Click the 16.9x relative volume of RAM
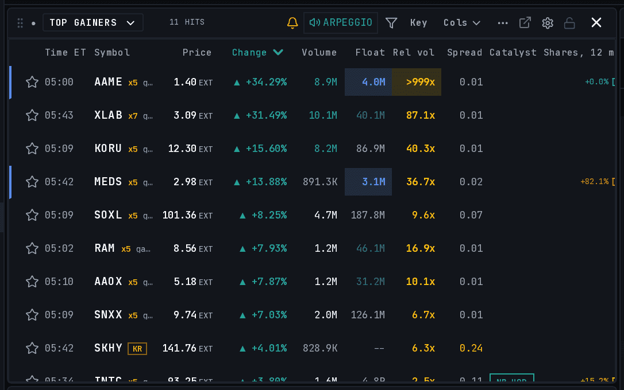Image resolution: width=624 pixels, height=390 pixels. [x=420, y=248]
